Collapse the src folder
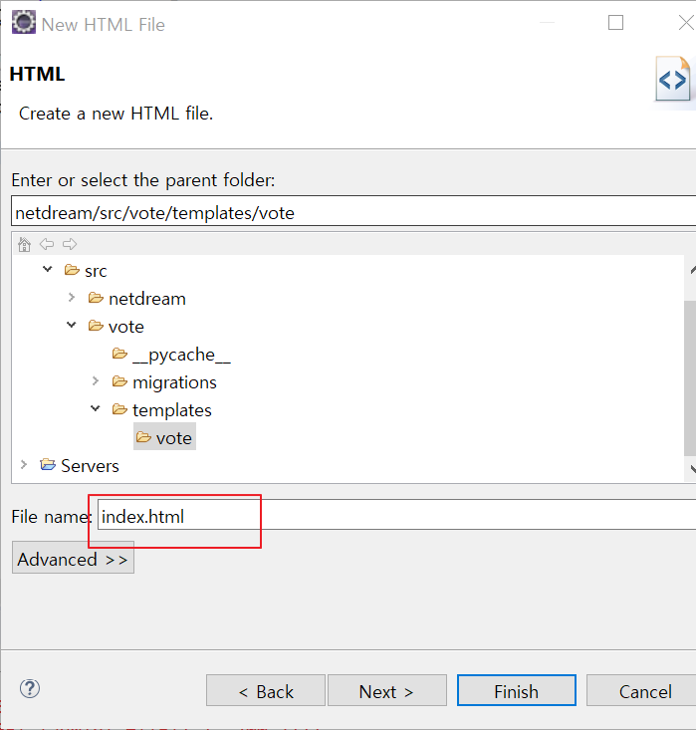The height and width of the screenshot is (730, 696). [x=48, y=270]
